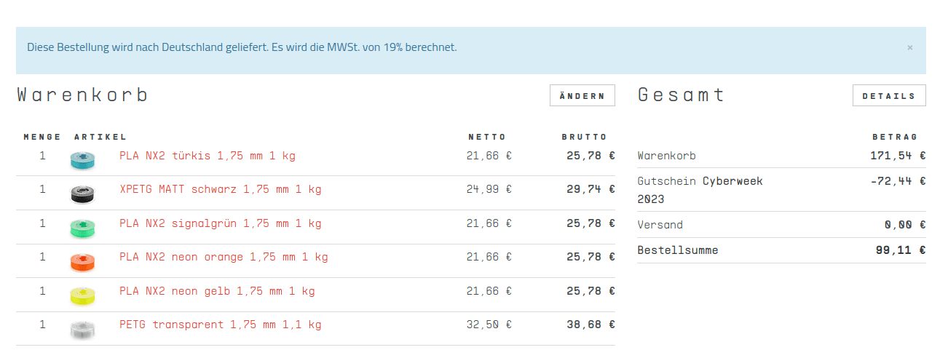The height and width of the screenshot is (358, 948).
Task: Click the ÄNDERN button for Warenkorb
Action: (x=582, y=96)
